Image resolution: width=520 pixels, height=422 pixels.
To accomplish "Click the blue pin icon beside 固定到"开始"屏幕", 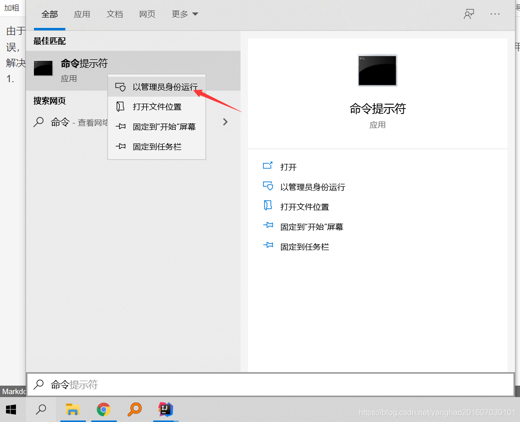I will click(268, 225).
